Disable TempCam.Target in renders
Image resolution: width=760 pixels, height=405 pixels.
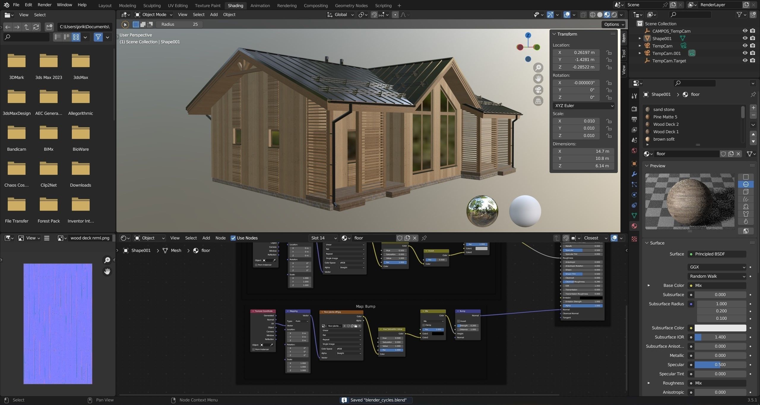(x=753, y=61)
